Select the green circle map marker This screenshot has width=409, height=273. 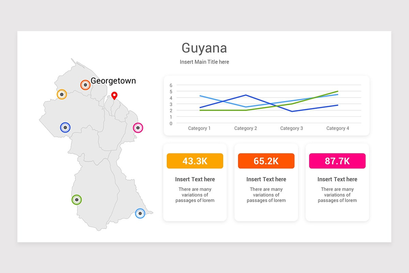pos(77,200)
